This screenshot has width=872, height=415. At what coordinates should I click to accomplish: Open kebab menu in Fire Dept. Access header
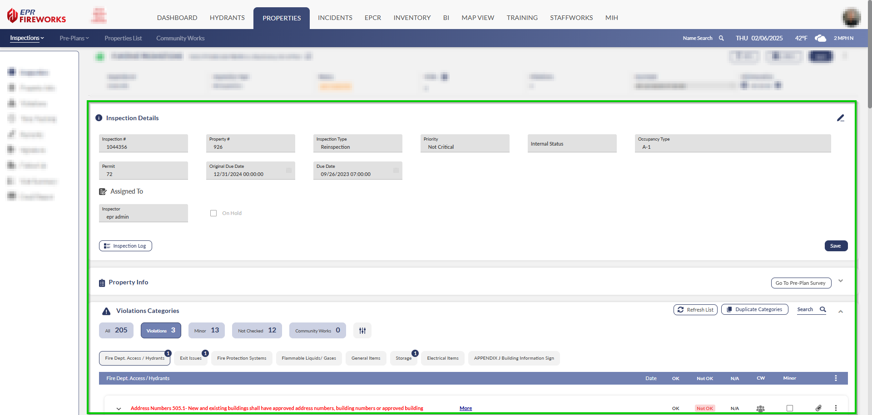click(836, 378)
